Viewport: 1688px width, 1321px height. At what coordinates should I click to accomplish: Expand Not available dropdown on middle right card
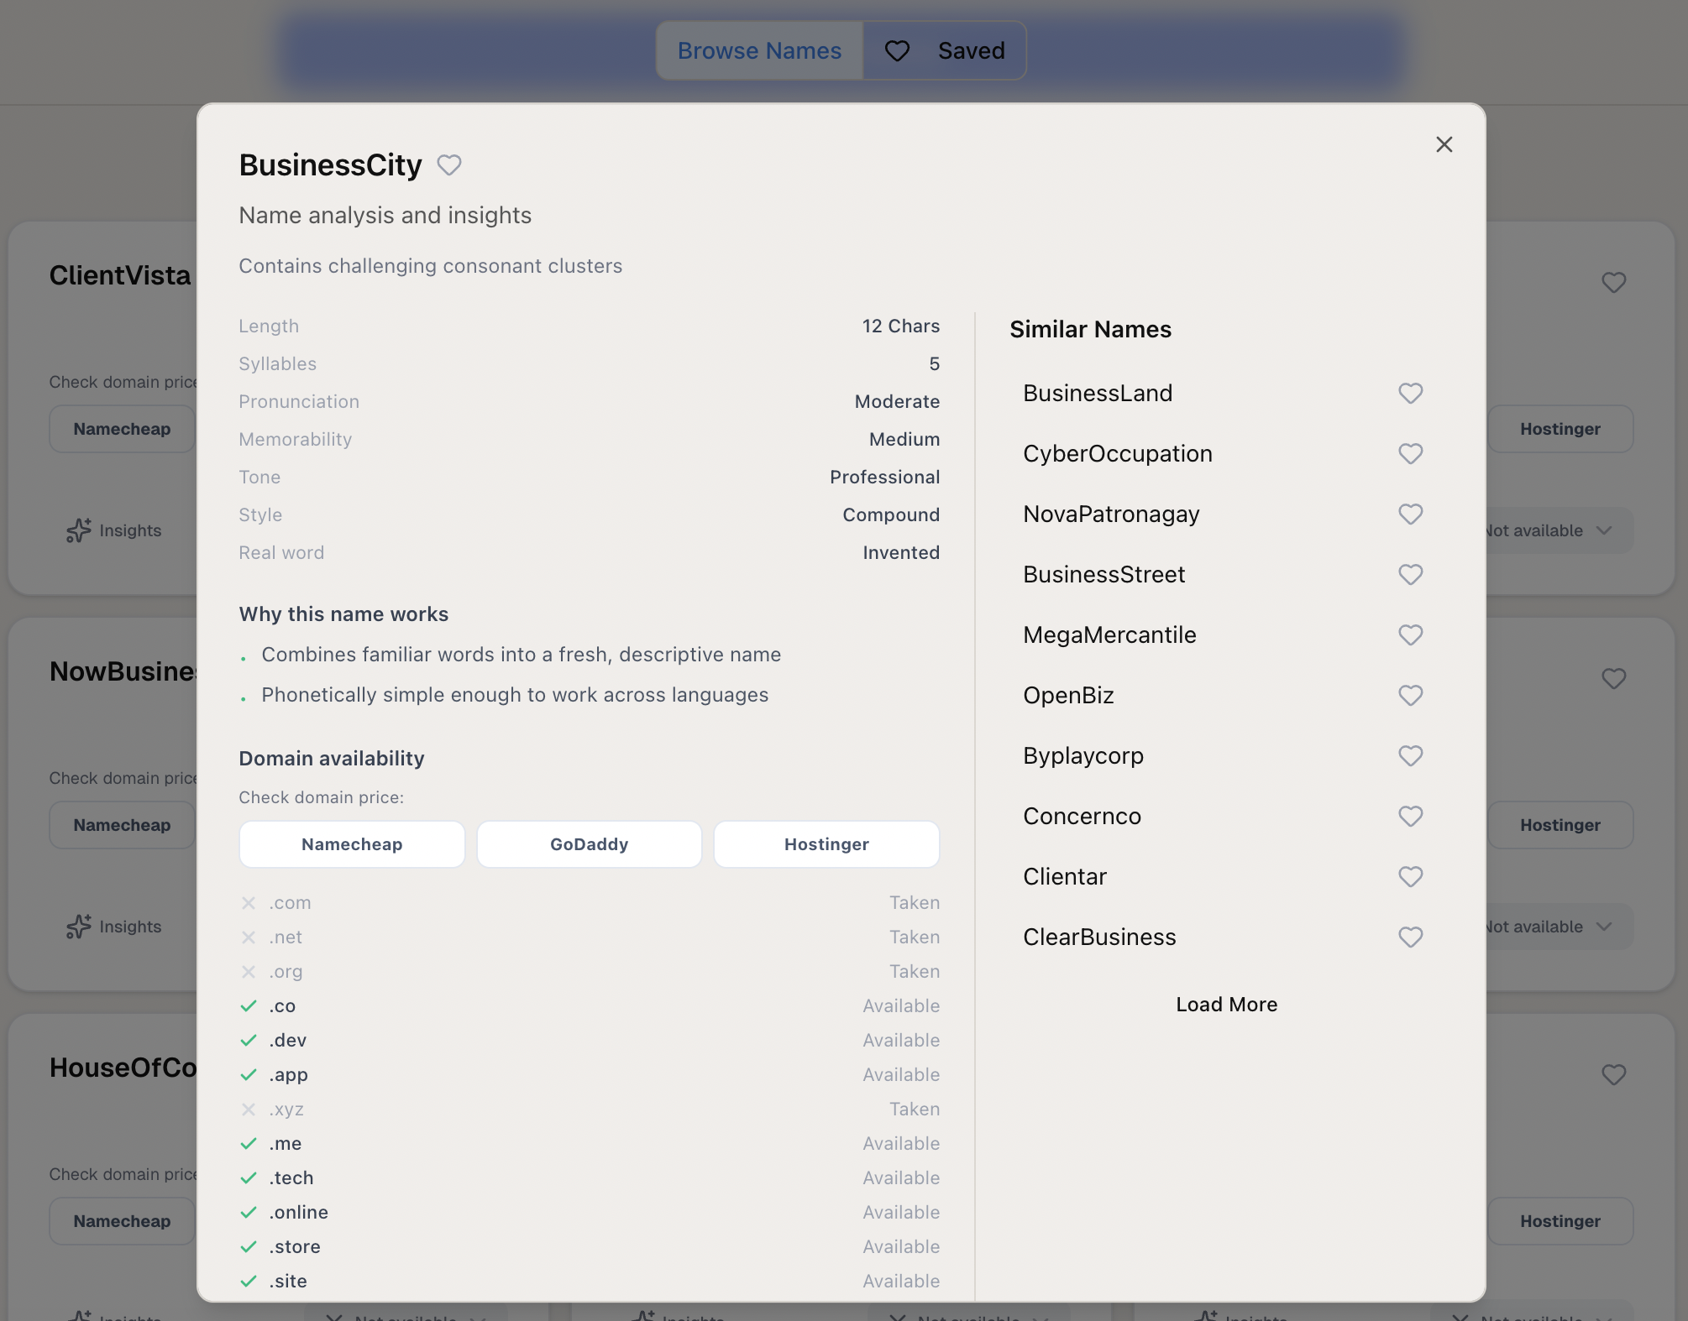coord(1559,927)
